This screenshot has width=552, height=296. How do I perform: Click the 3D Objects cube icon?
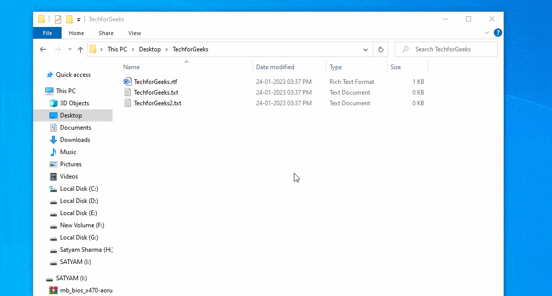[53, 103]
